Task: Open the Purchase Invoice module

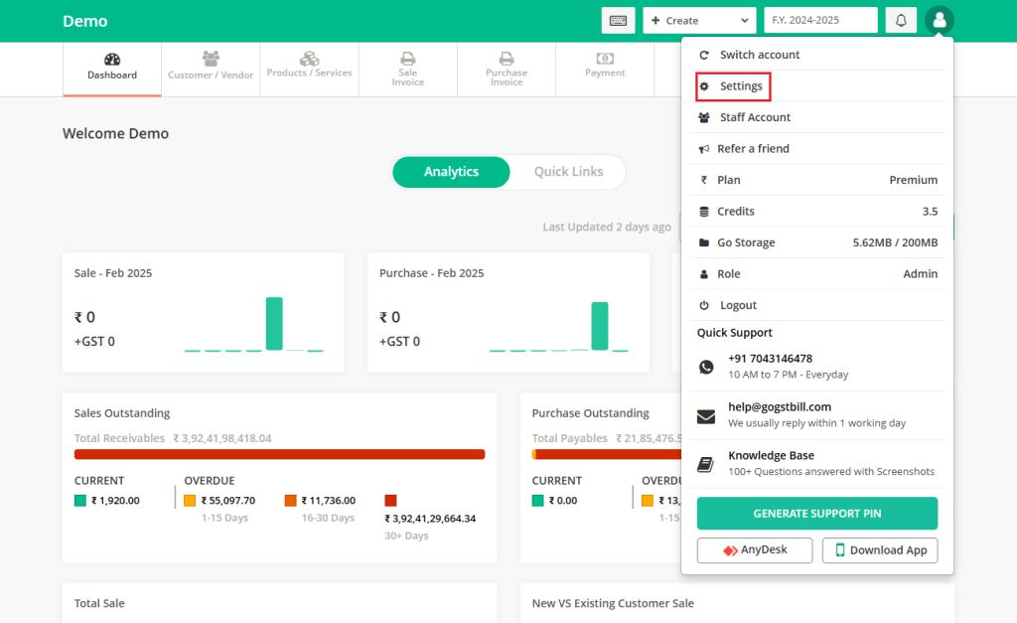Action: point(507,69)
